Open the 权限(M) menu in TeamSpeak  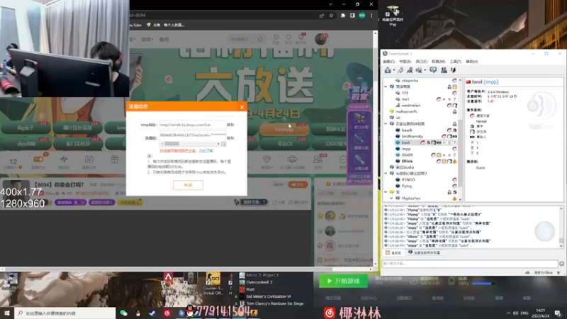(x=438, y=62)
